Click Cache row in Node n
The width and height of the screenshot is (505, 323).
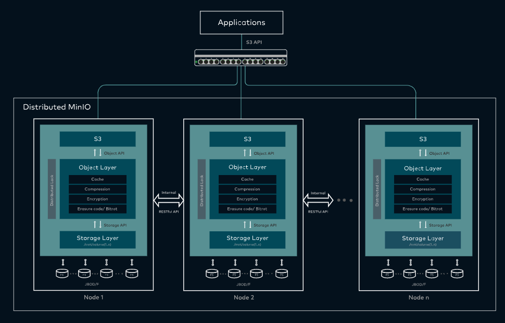tap(423, 179)
